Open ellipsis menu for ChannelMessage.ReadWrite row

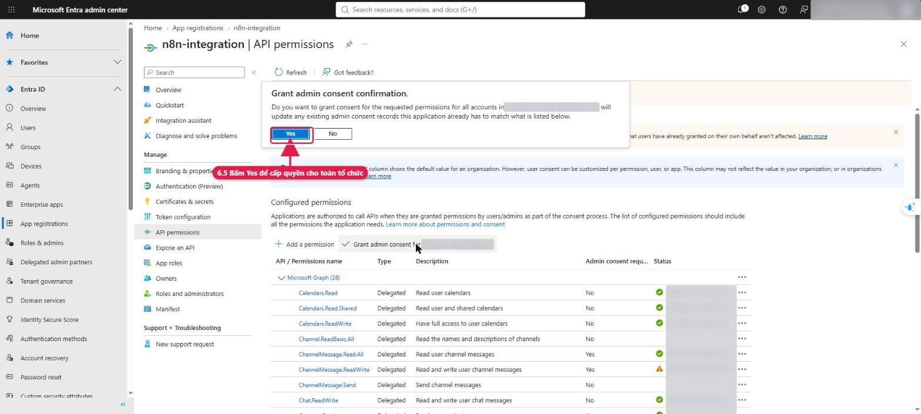pyautogui.click(x=742, y=369)
